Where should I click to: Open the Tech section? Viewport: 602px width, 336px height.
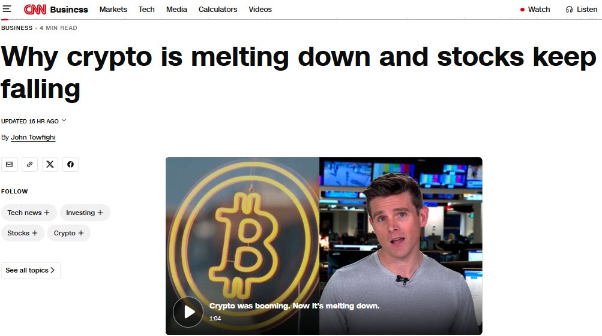pos(146,9)
